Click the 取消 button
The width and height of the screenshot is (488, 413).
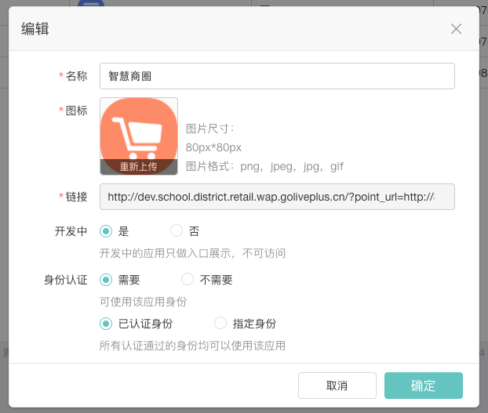coord(337,386)
